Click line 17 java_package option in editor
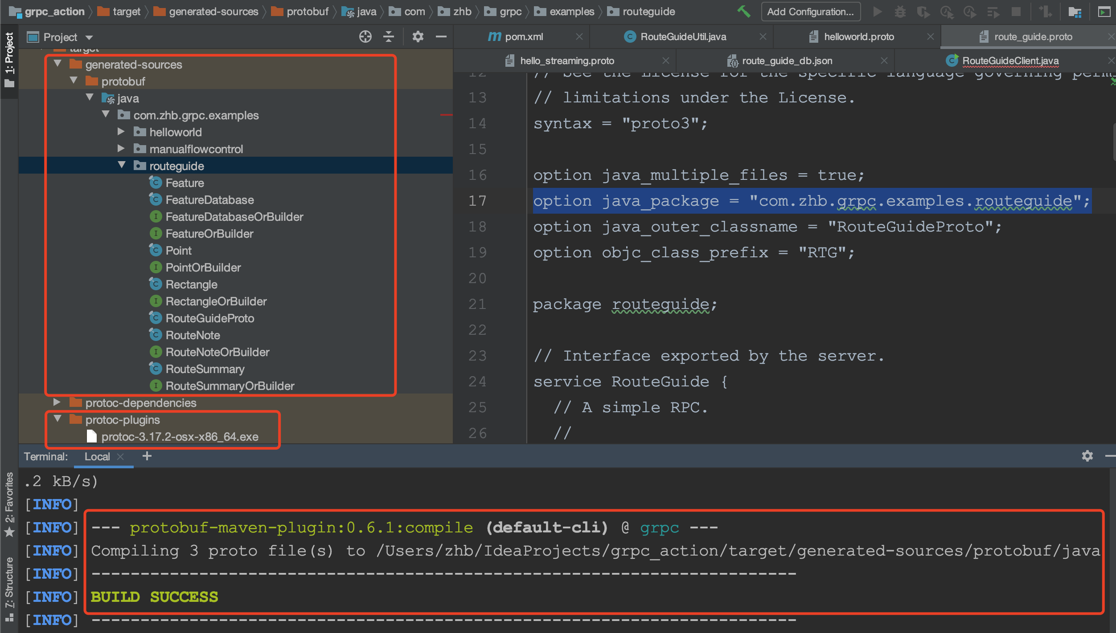 pyautogui.click(x=812, y=201)
